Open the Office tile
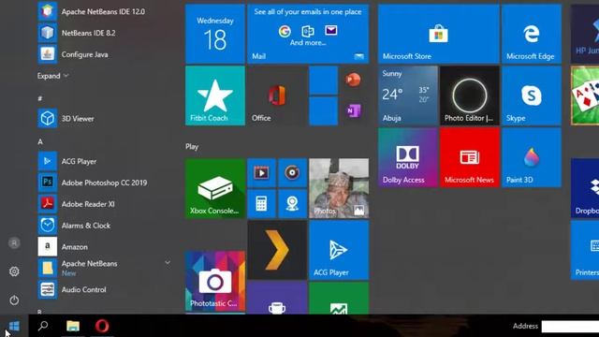 coord(277,95)
